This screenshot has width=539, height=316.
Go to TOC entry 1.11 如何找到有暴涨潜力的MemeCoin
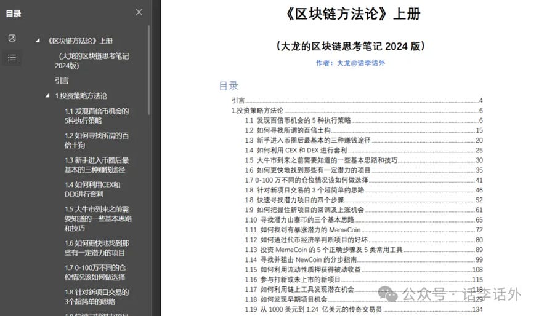click(363, 230)
